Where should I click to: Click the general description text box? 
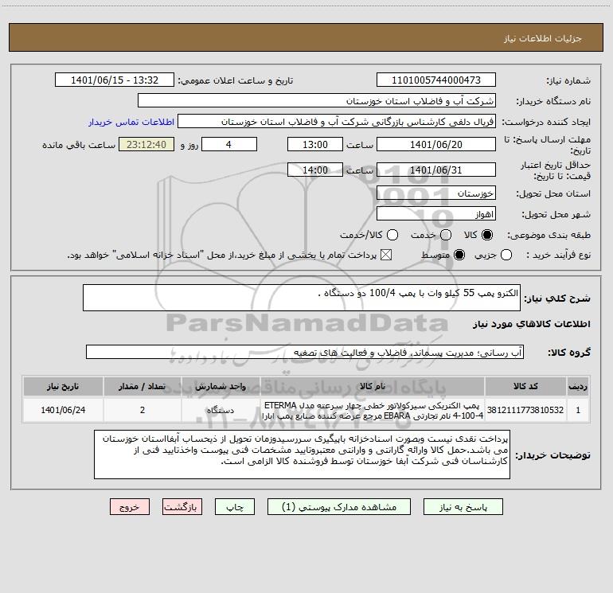302,298
